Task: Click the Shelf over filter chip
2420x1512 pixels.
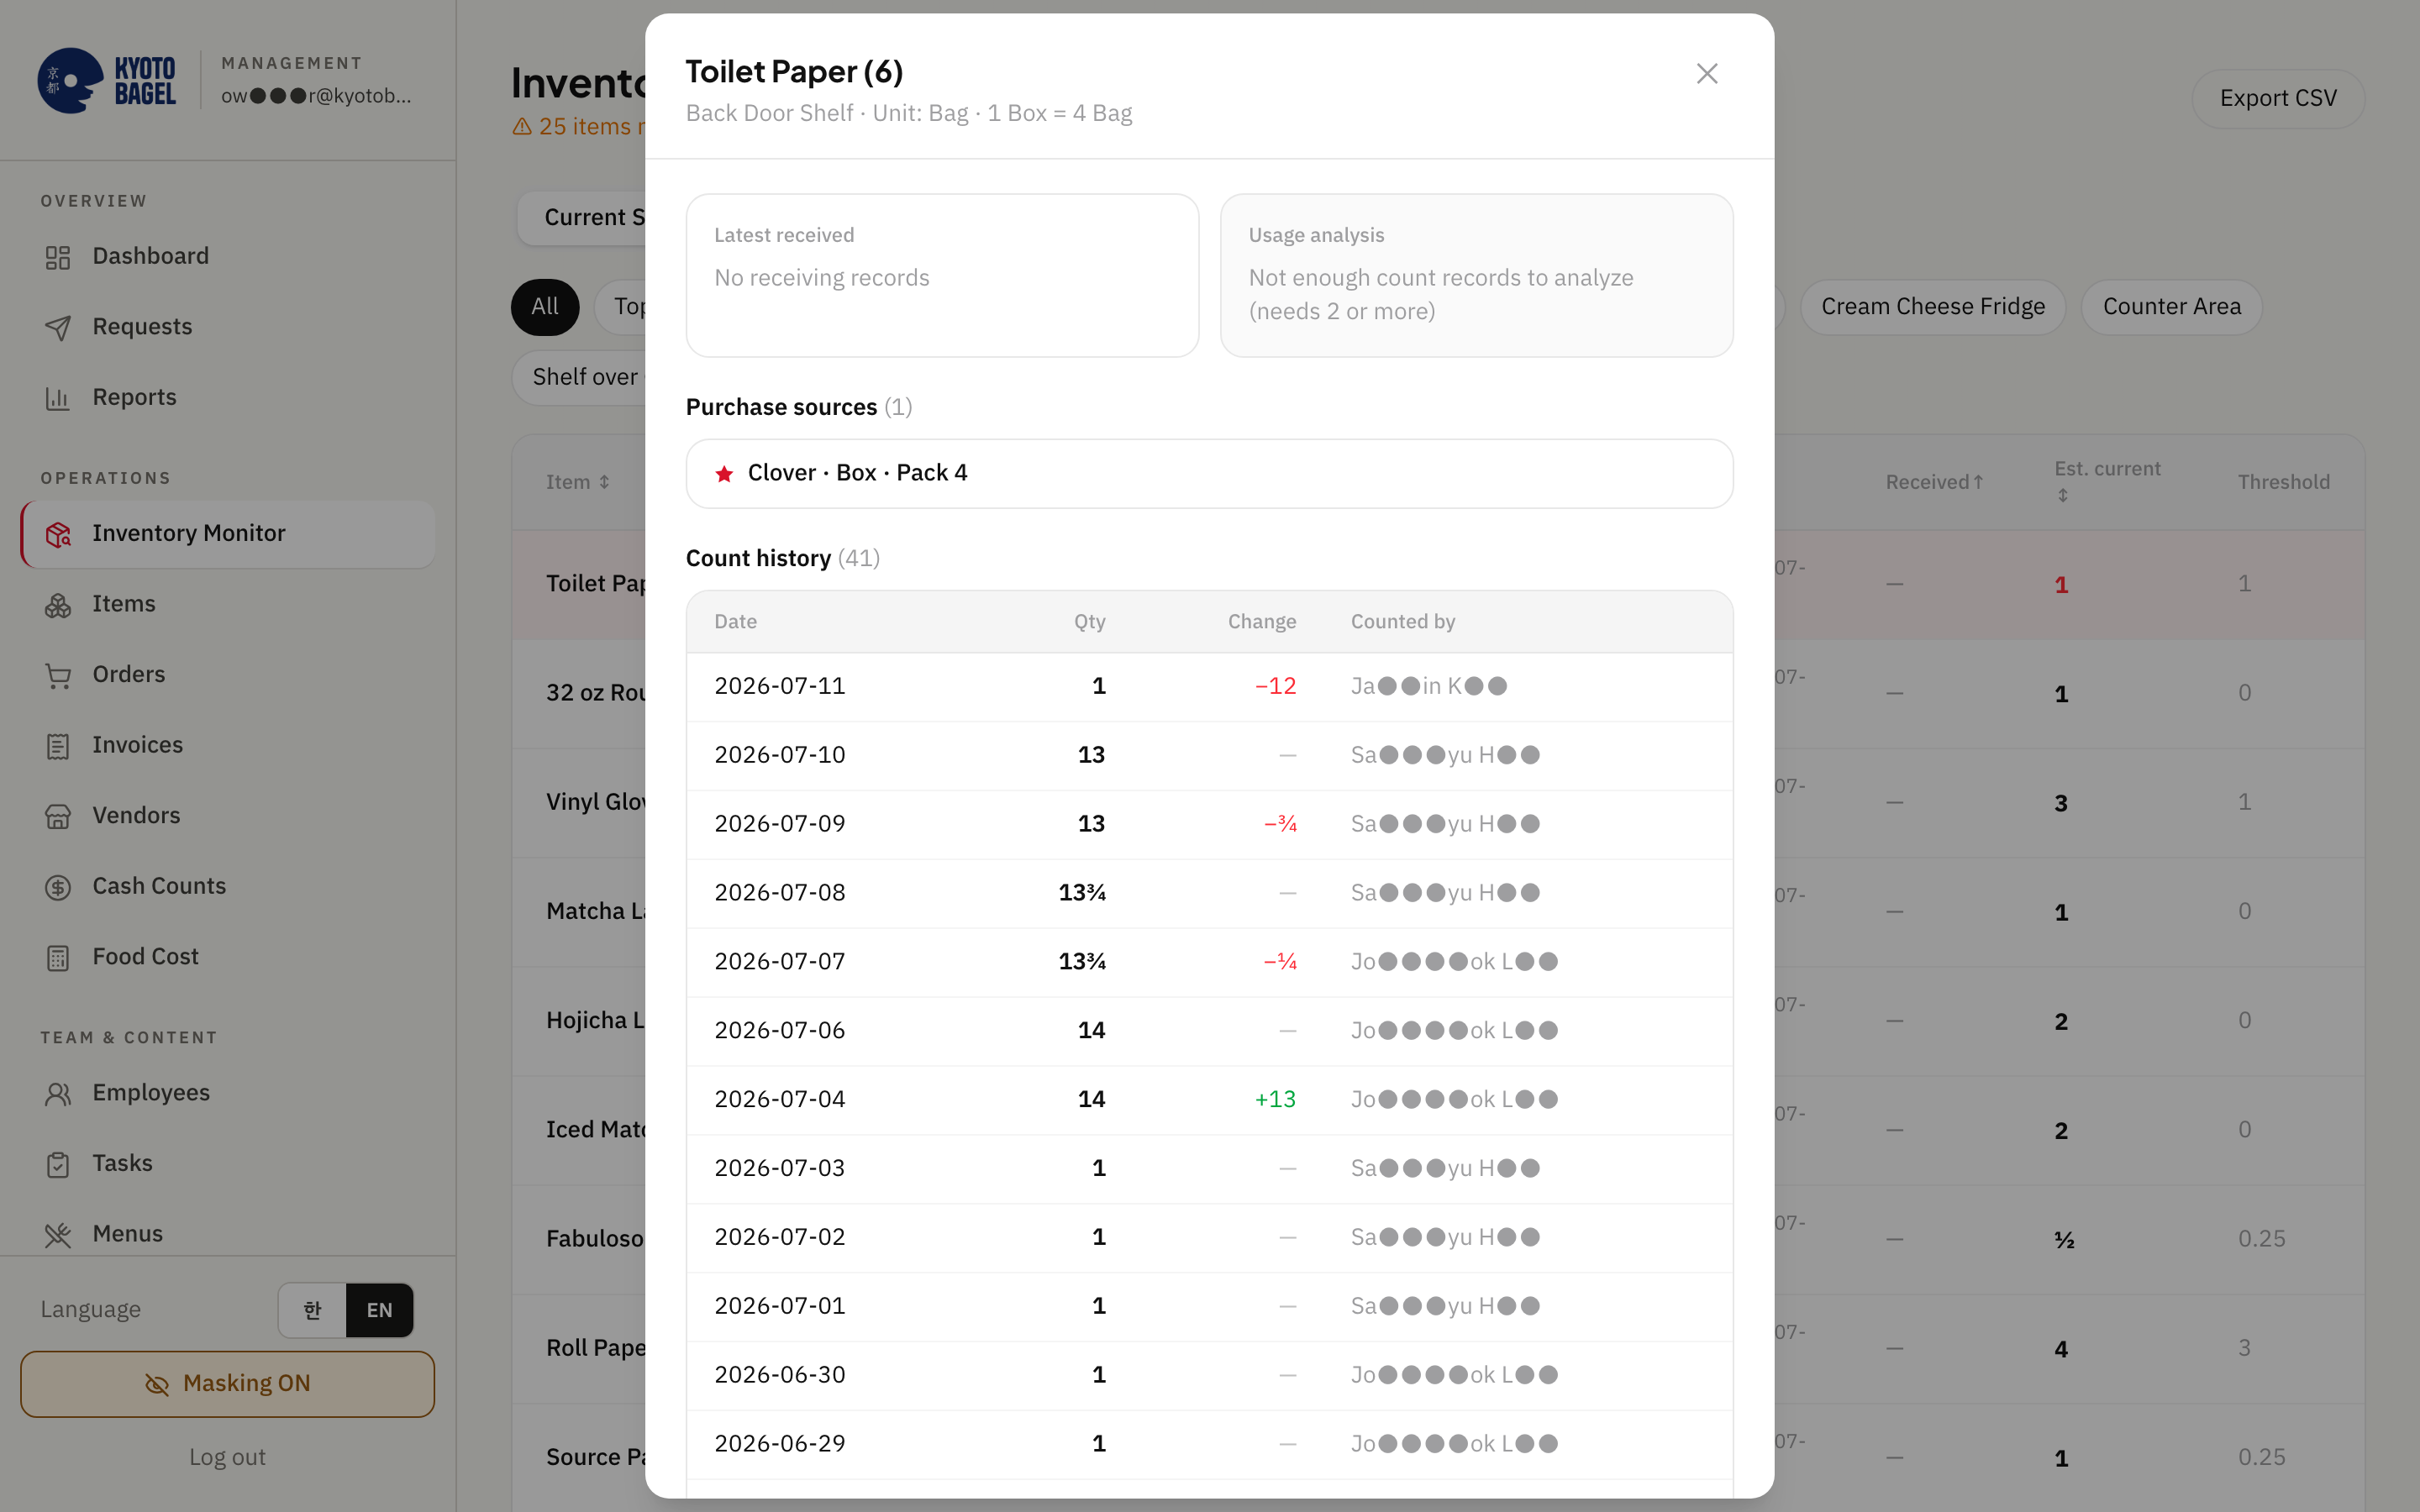Action: [580, 378]
